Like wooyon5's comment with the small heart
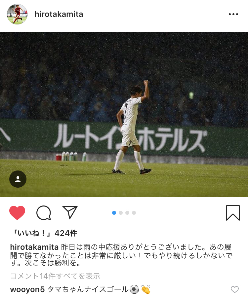This screenshot has width=248, height=298. coord(235,289)
